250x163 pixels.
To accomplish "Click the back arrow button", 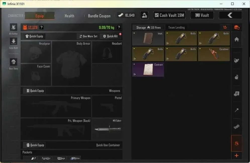I will coord(230,15).
